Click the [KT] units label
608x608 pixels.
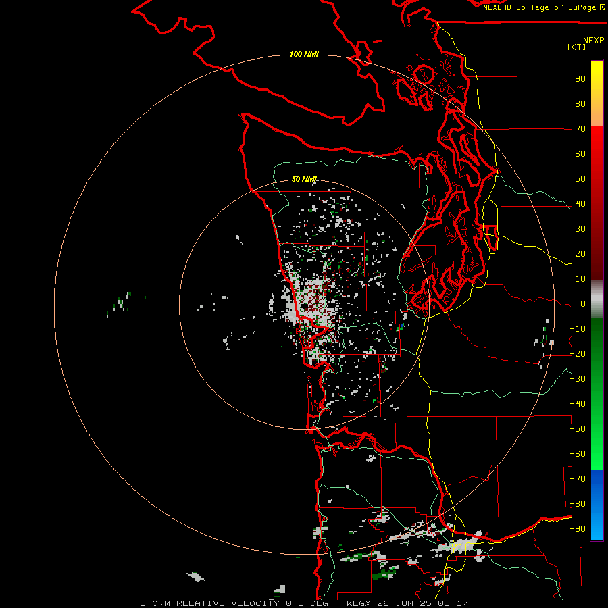point(577,47)
